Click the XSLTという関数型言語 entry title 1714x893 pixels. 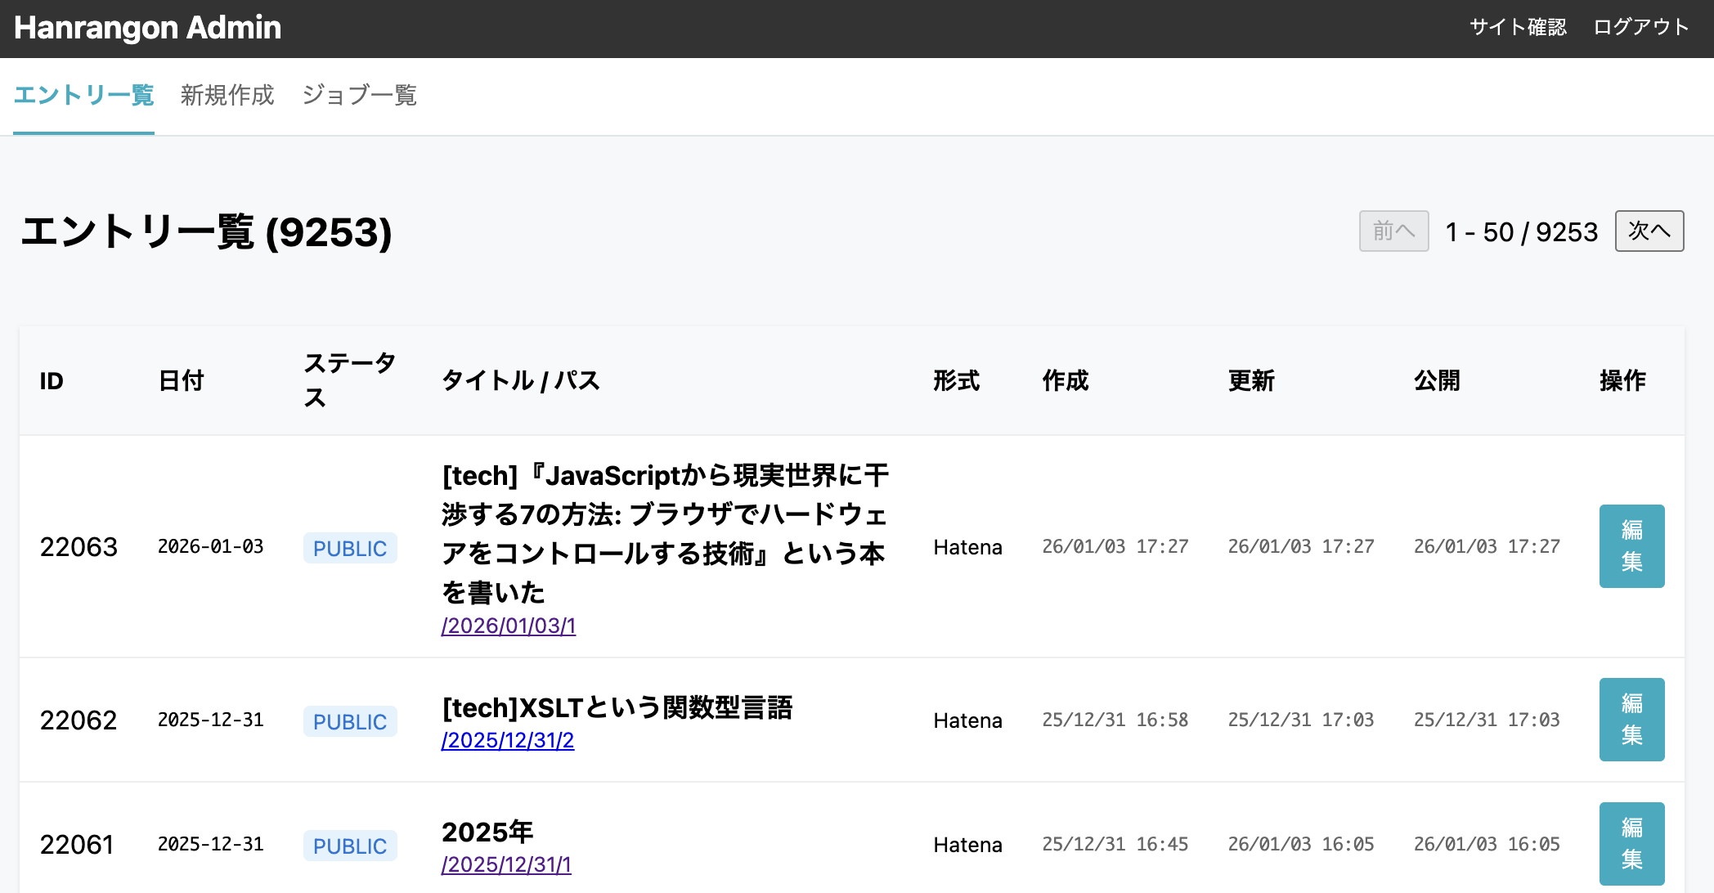[x=617, y=707]
